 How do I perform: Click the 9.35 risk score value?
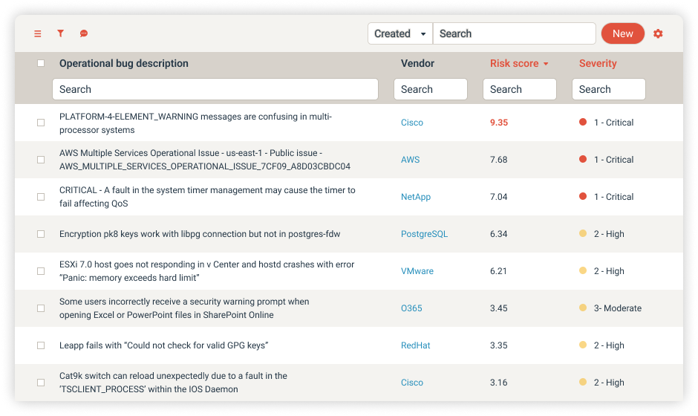point(498,123)
